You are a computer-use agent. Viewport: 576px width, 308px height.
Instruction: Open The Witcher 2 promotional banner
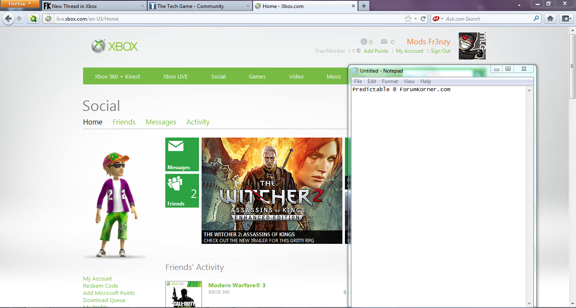point(272,191)
